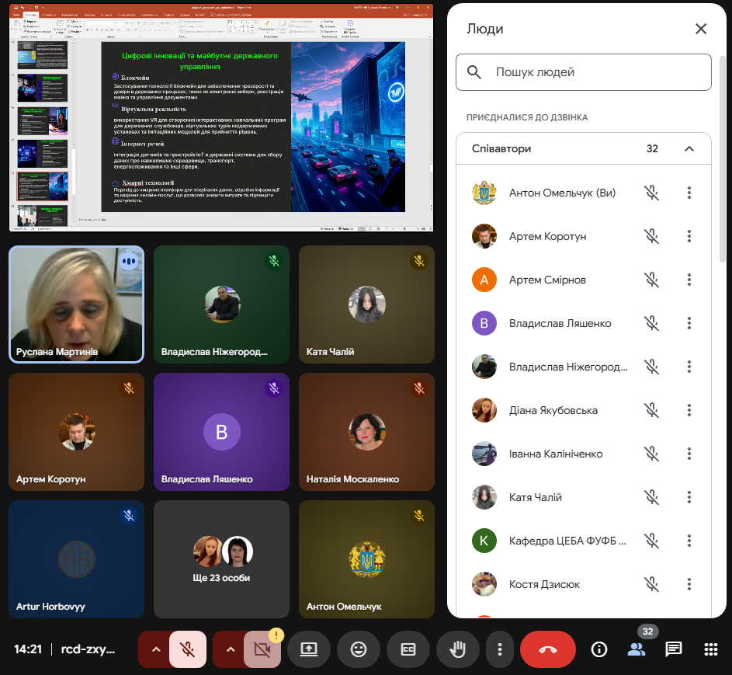The height and width of the screenshot is (675, 732).
Task: Expand camera video settings arrow
Action: [x=231, y=649]
